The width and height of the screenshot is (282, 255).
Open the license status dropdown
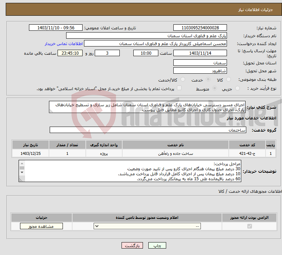click(147, 226)
